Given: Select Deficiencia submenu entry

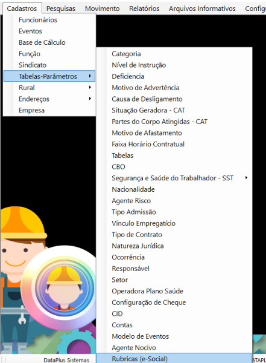Looking at the screenshot, I should click(174, 76).
